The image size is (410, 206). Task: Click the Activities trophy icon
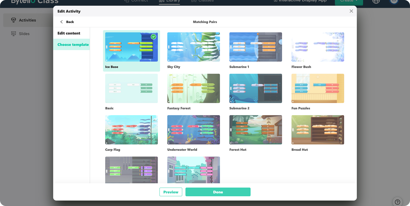click(14, 20)
